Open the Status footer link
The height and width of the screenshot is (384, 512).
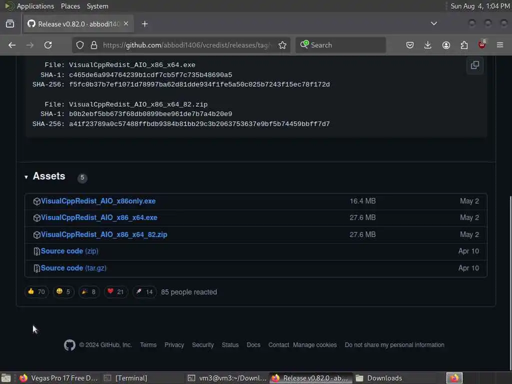230,345
